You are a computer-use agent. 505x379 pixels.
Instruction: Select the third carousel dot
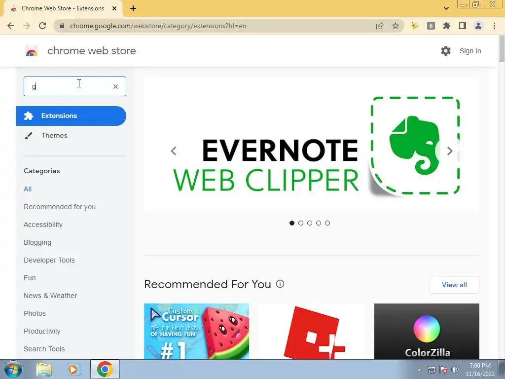point(310,223)
